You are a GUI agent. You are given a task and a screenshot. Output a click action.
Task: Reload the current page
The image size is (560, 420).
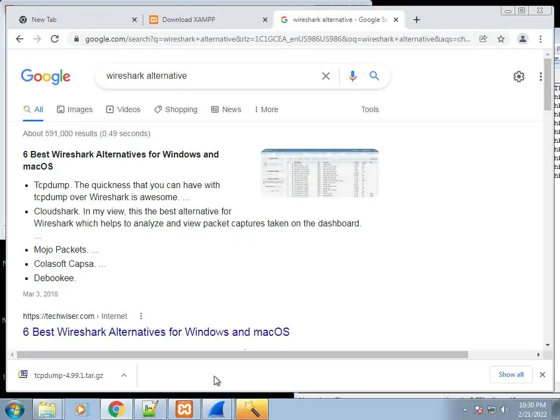[x=55, y=39]
